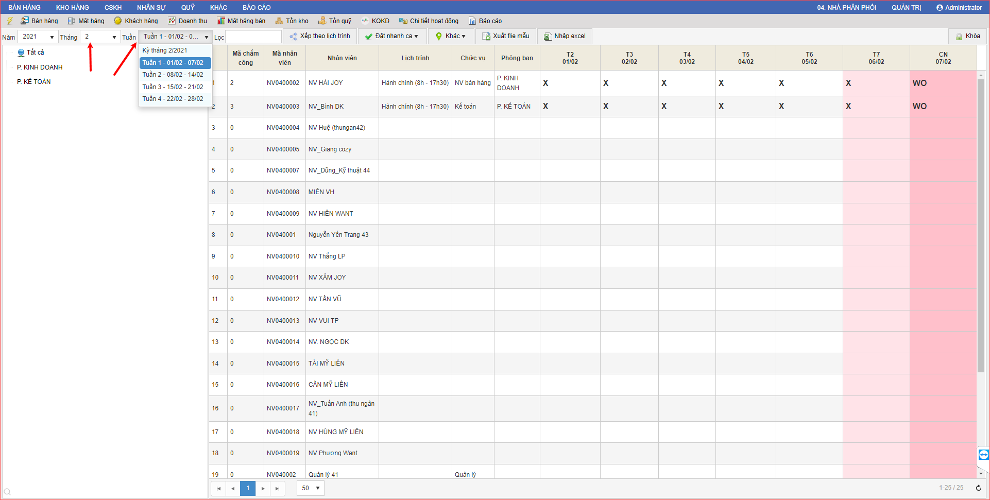The height and width of the screenshot is (500, 990).
Task: Open the 50 page size dropdown
Action: point(311,488)
